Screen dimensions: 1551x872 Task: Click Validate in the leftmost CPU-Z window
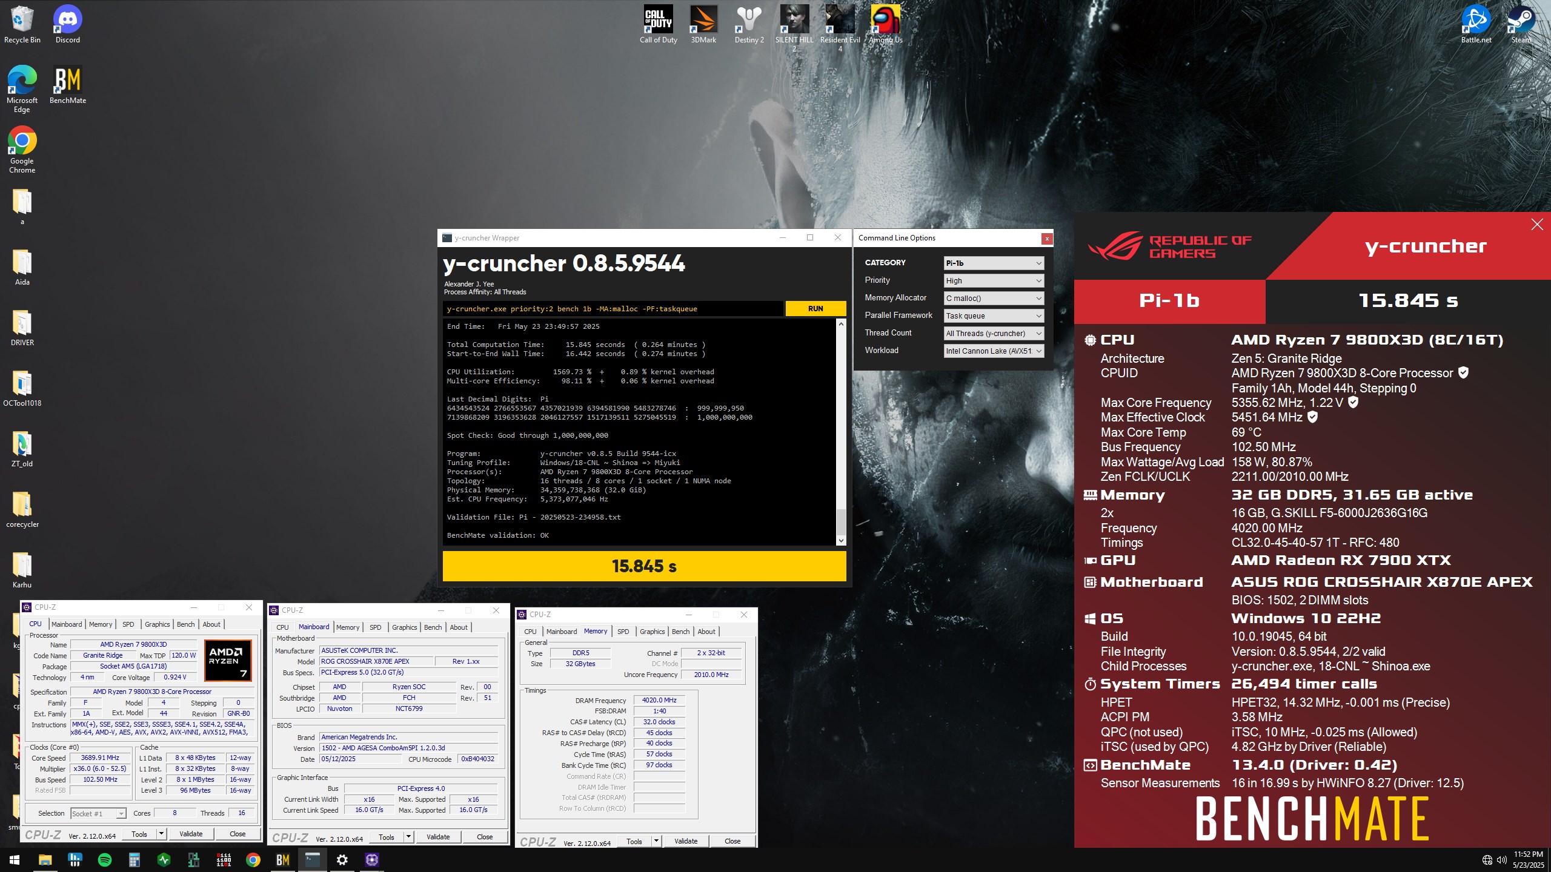point(191,834)
